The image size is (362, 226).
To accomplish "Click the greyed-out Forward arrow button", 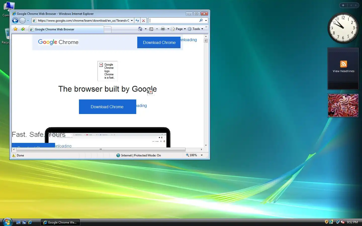I will [x=23, y=21].
